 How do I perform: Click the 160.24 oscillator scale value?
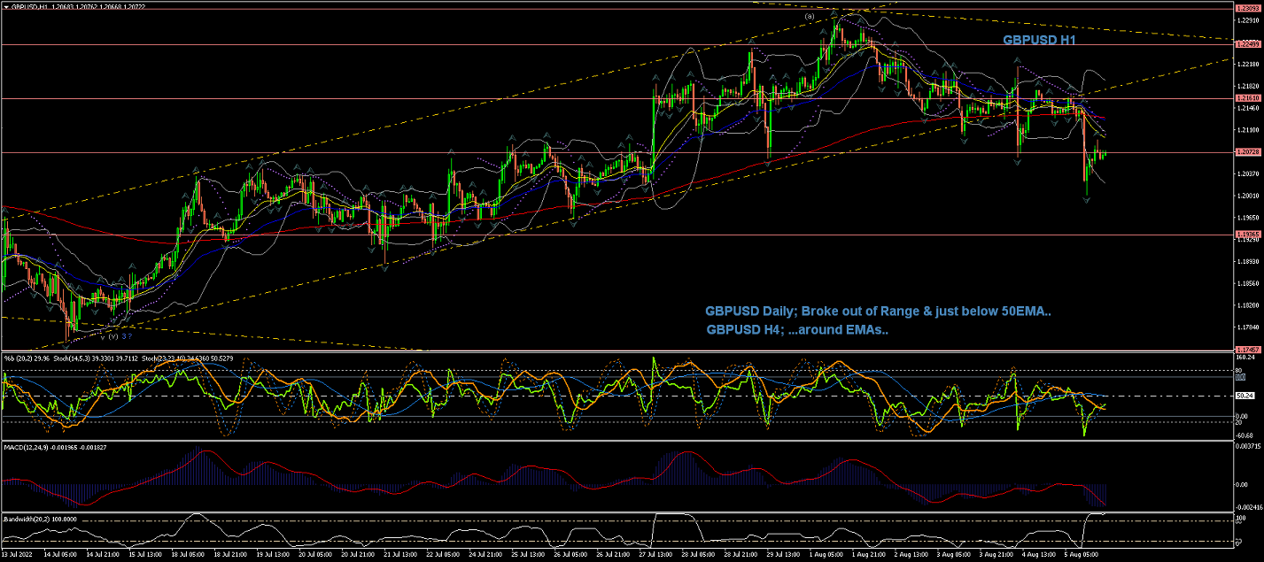pyautogui.click(x=1246, y=358)
